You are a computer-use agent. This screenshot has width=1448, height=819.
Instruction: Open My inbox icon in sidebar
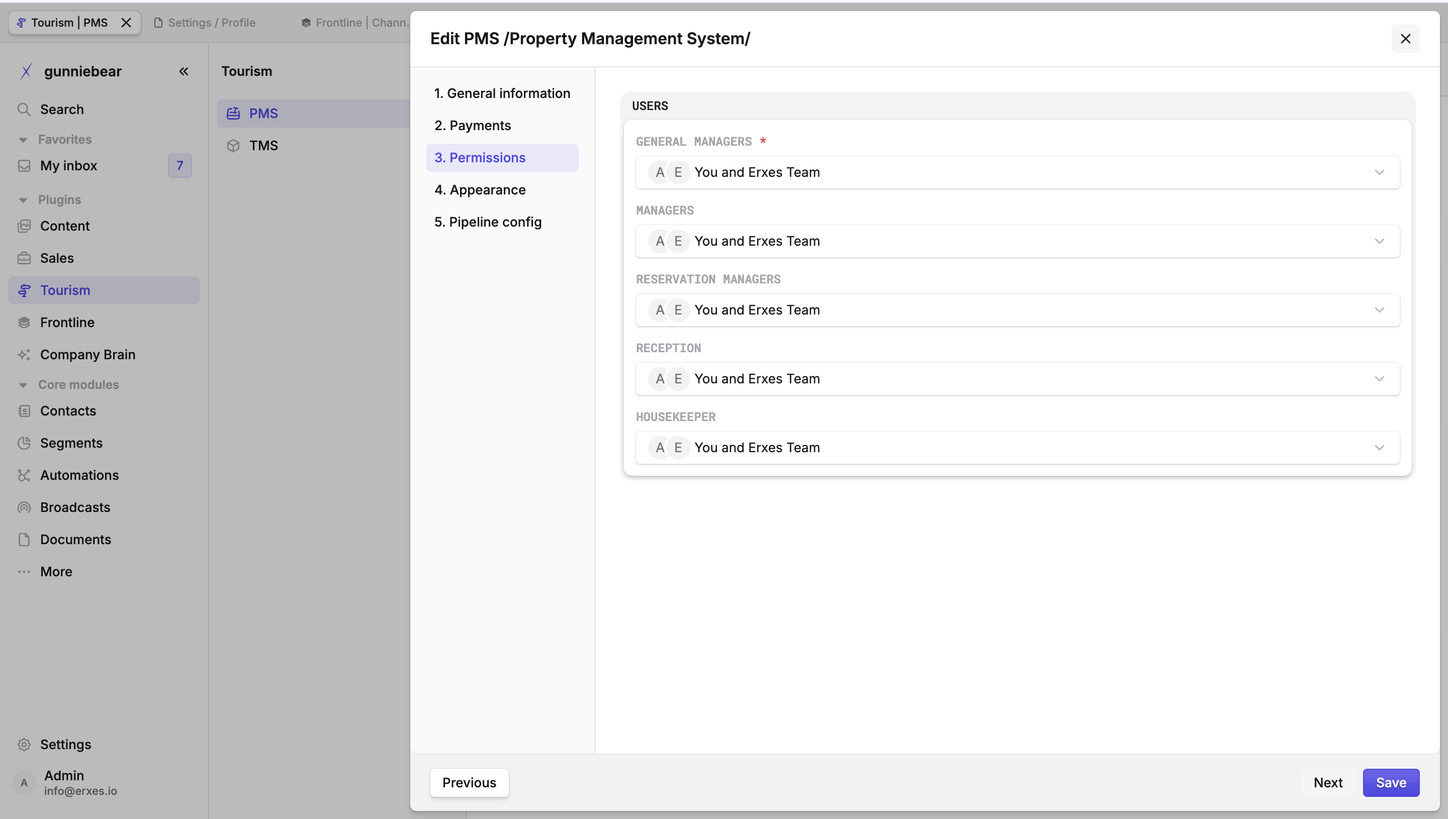[x=24, y=165]
